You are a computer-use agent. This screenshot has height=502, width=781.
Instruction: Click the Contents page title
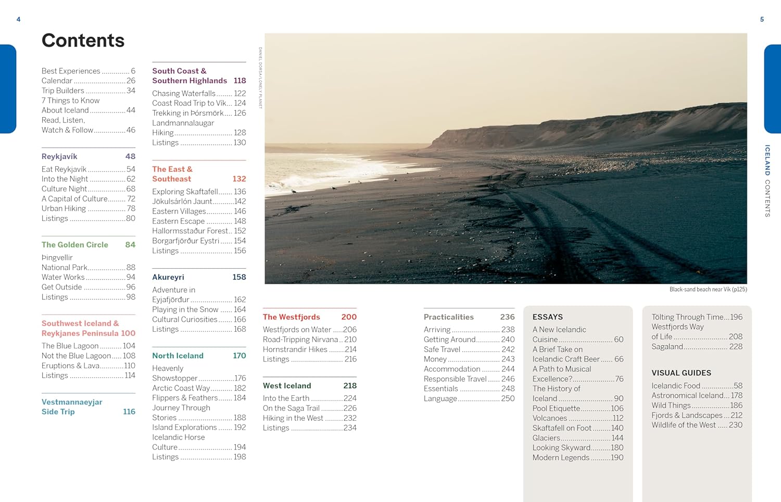click(x=83, y=41)
